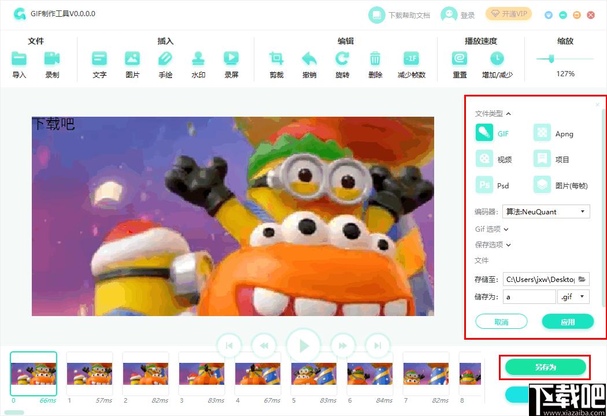Play the GIF animation
Viewport: 607px width, 416px height.
(303, 346)
